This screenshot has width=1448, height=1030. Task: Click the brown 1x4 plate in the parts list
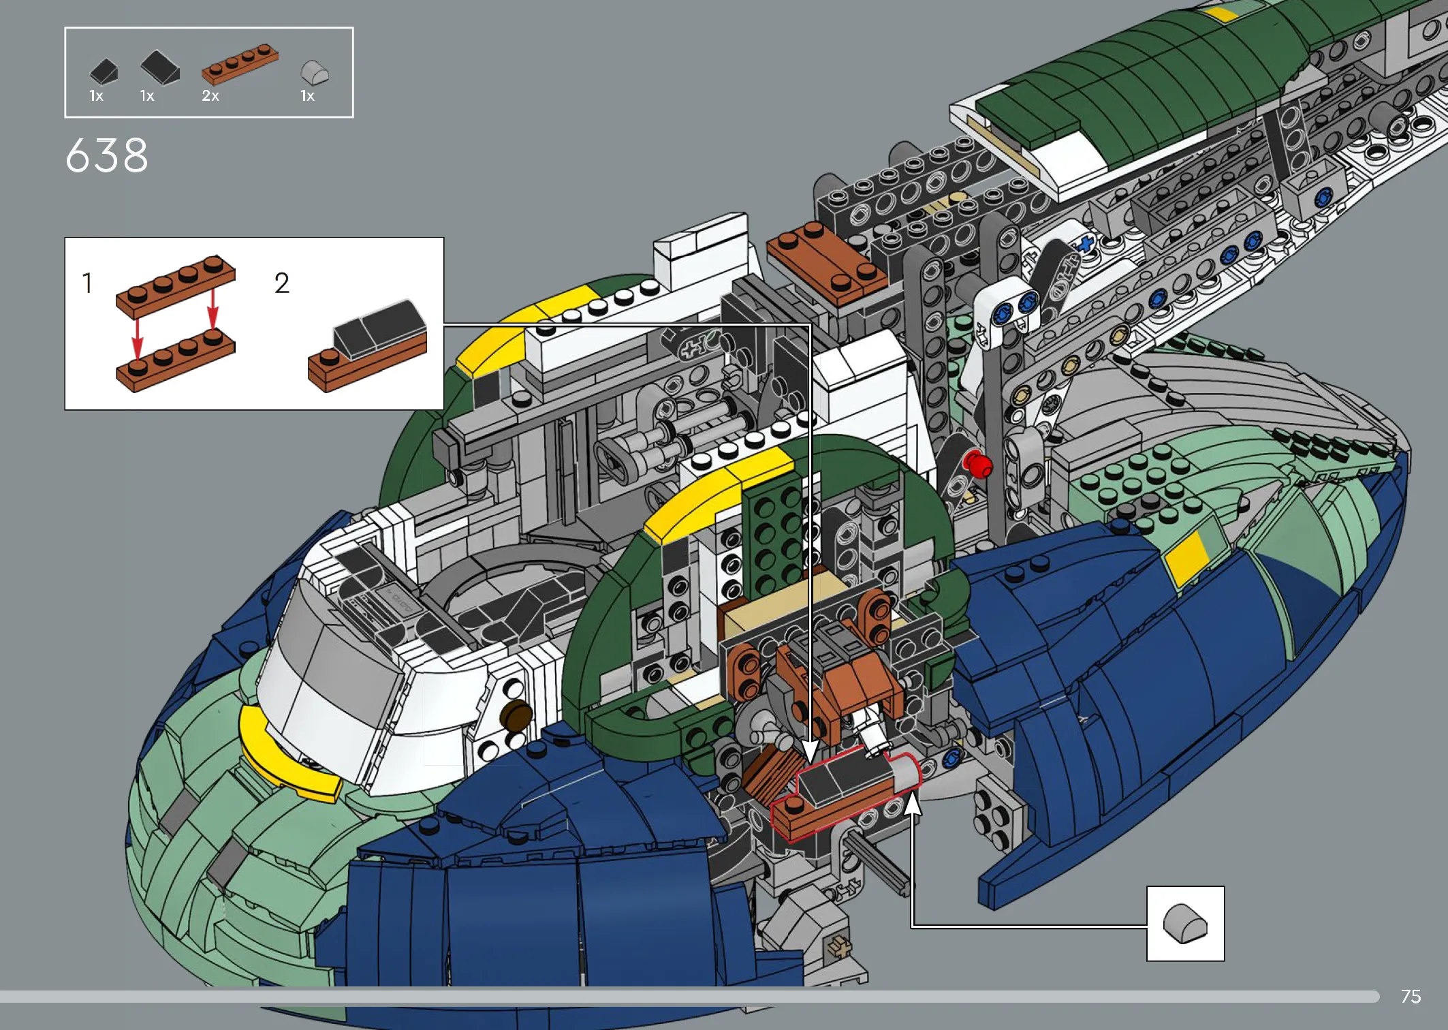(x=240, y=64)
